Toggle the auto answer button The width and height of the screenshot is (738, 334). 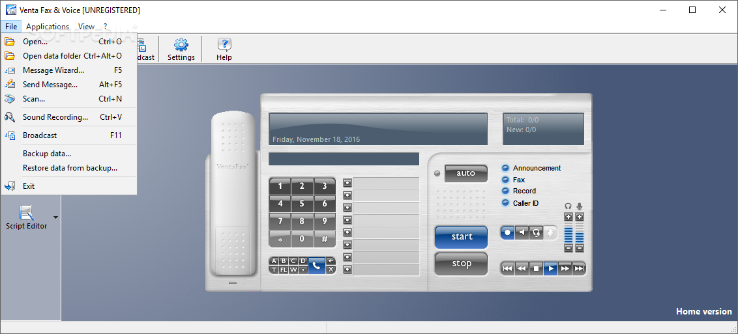tap(466, 173)
